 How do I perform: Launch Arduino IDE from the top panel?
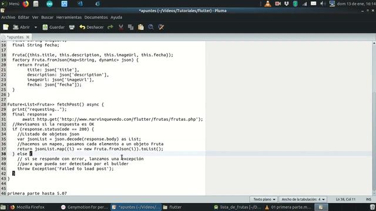[x=49, y=4]
